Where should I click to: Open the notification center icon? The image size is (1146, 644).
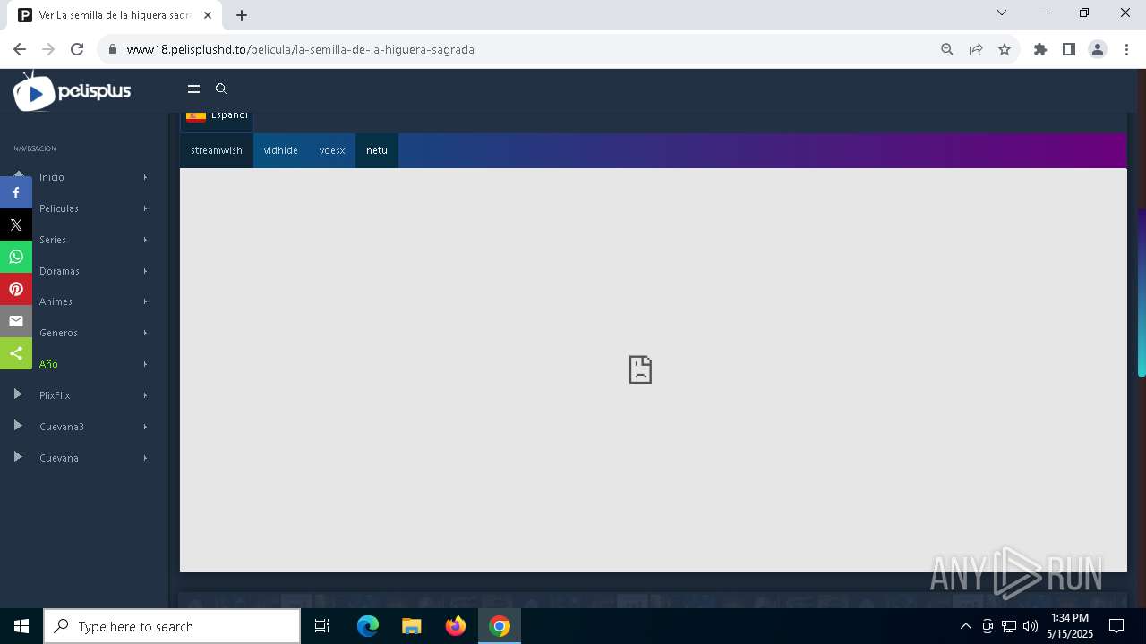[x=1116, y=626]
